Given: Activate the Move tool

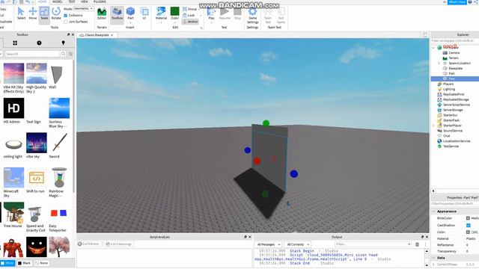Looking at the screenshot, I should click(33, 13).
